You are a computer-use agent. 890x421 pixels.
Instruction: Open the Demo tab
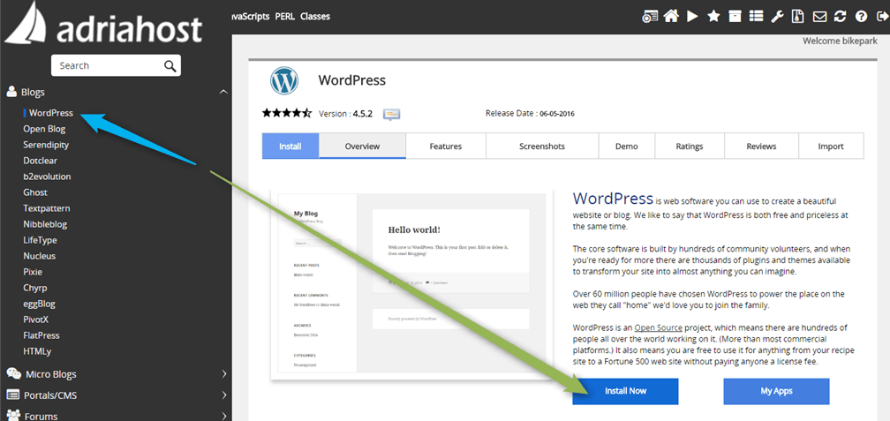pyautogui.click(x=627, y=146)
